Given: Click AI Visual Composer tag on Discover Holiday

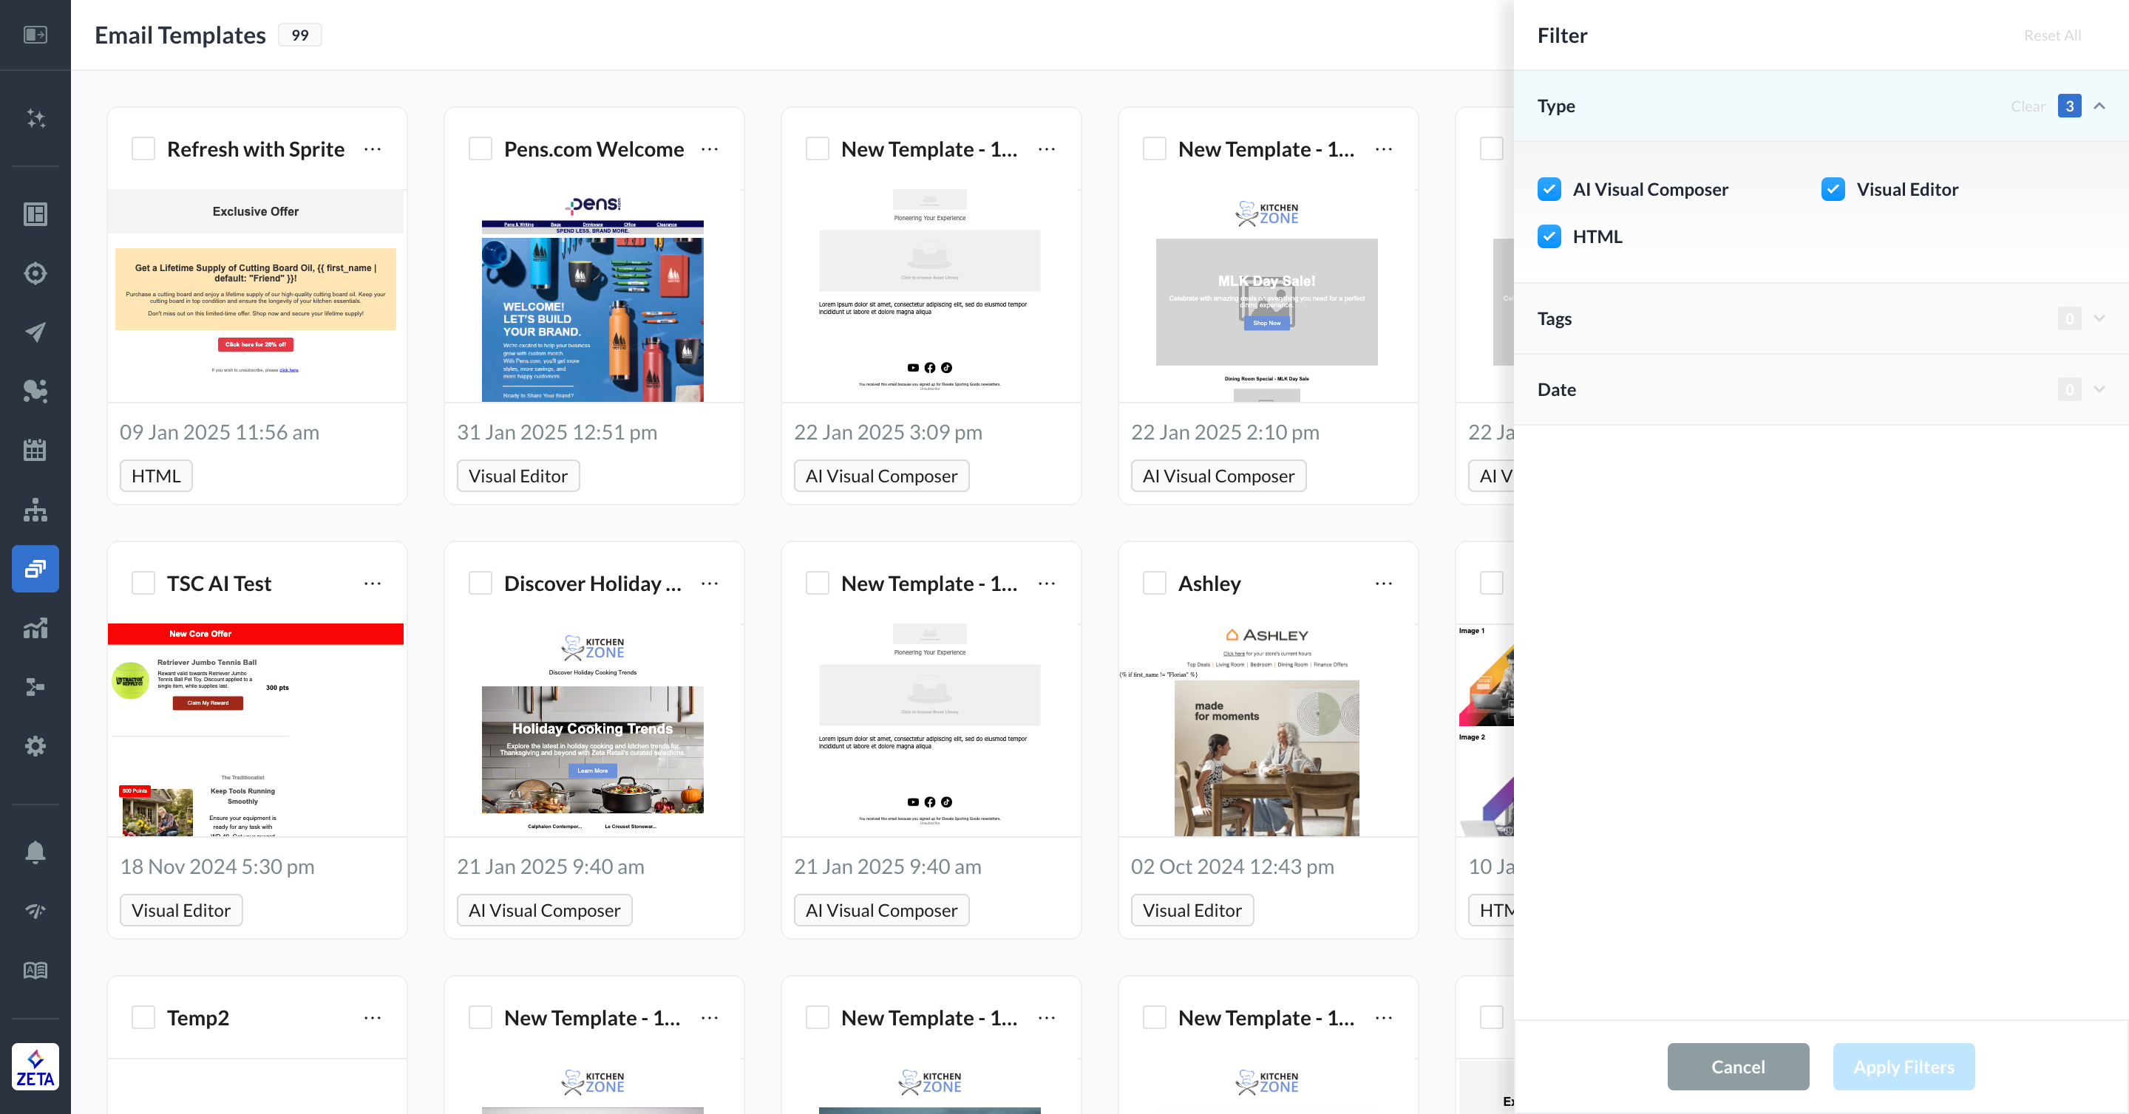Looking at the screenshot, I should point(545,910).
